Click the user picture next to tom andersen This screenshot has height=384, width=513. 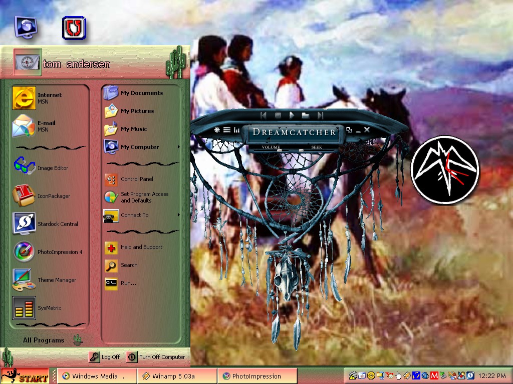click(28, 62)
